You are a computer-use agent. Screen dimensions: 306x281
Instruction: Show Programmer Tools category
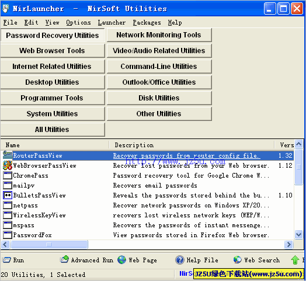pyautogui.click(x=53, y=98)
